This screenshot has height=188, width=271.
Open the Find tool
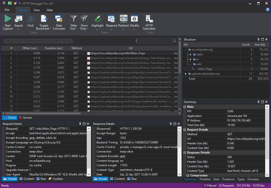[30, 21]
